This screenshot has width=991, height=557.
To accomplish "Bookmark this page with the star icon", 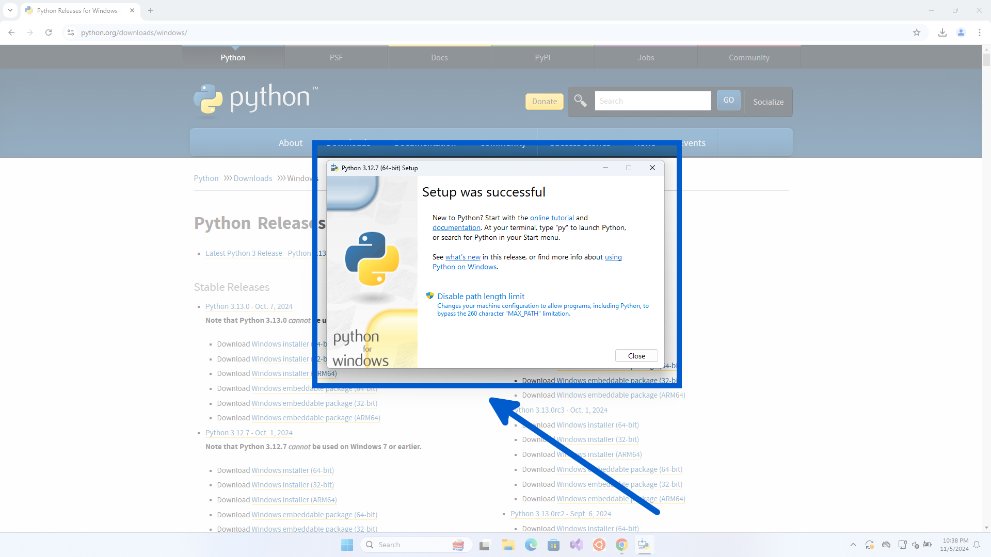I will (917, 32).
